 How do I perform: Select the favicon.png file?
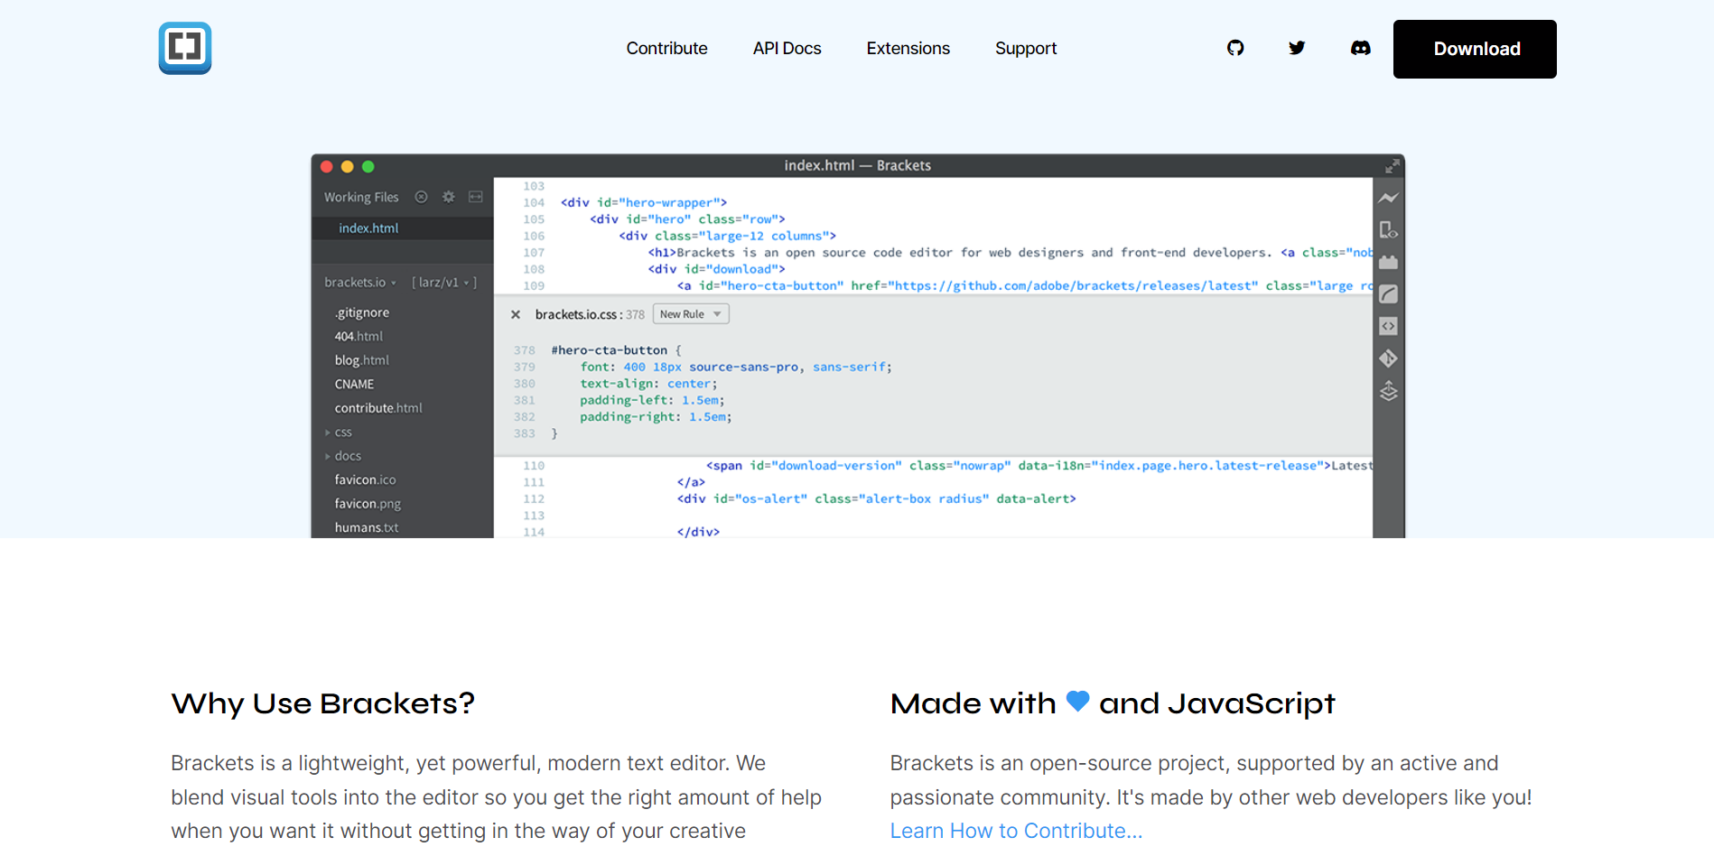368,504
